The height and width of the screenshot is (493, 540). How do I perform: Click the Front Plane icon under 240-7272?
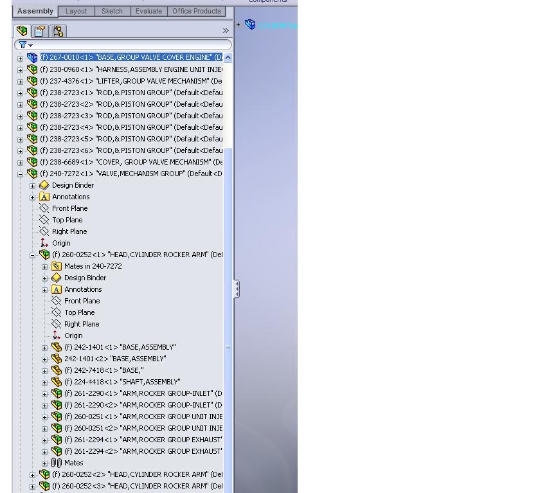coord(44,208)
